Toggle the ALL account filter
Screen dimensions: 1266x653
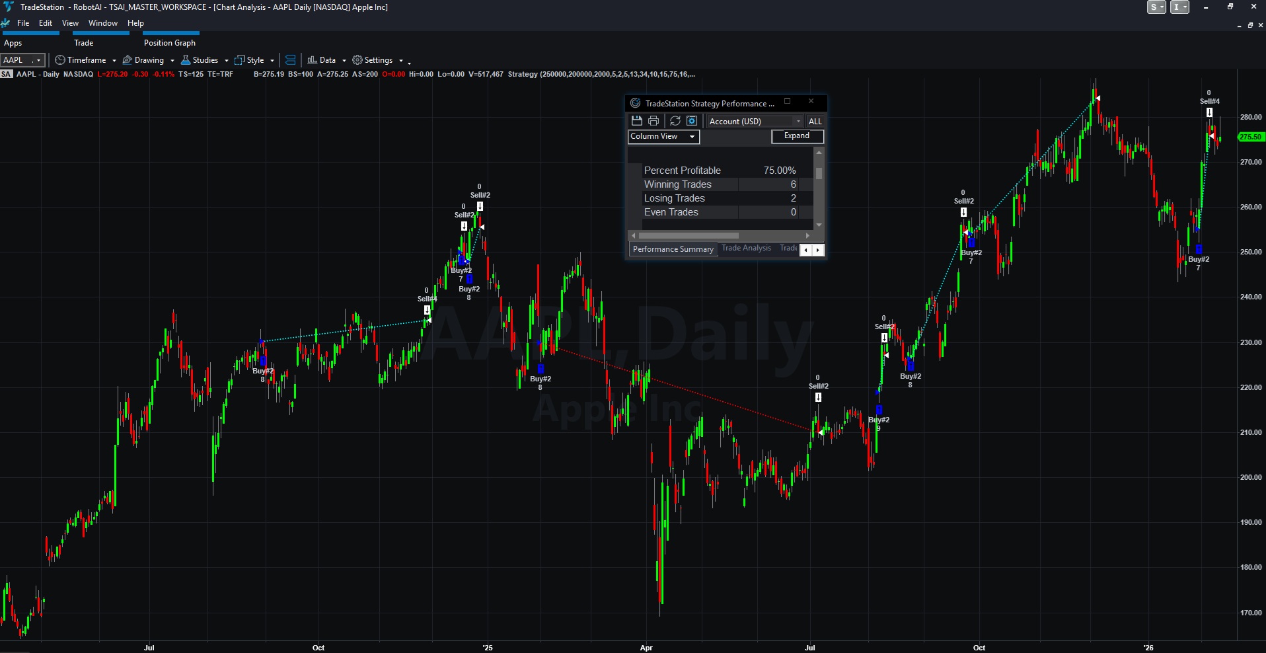815,121
